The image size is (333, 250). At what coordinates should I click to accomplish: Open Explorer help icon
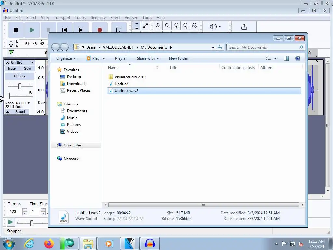click(x=298, y=58)
